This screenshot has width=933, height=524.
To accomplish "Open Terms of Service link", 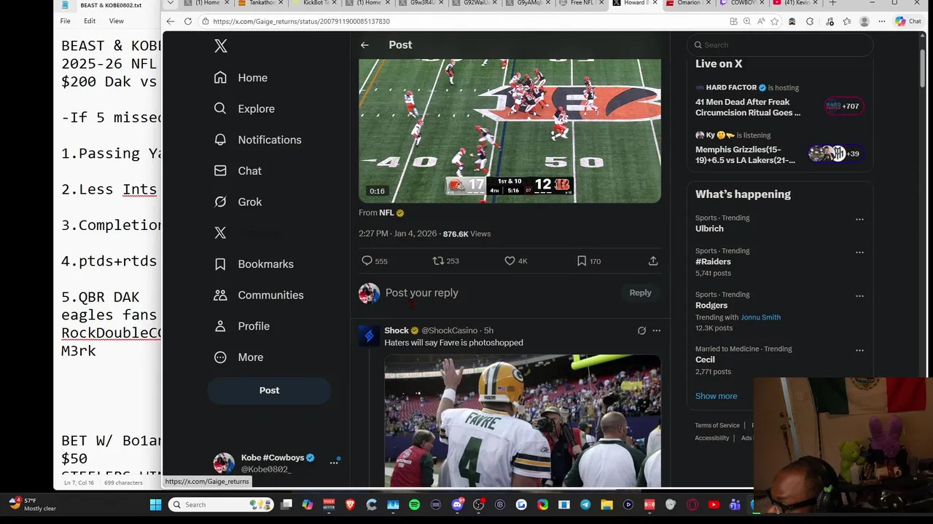I will click(x=717, y=425).
